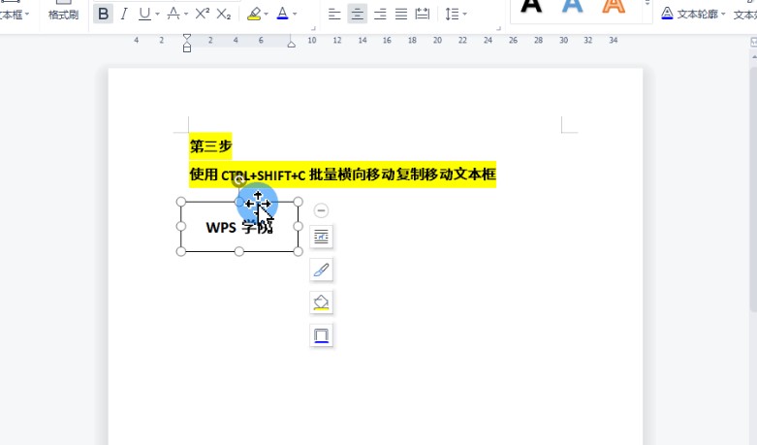Apply blue font color
757x445 pixels.
pos(282,14)
